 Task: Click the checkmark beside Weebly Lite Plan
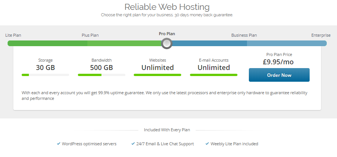tap(207, 144)
